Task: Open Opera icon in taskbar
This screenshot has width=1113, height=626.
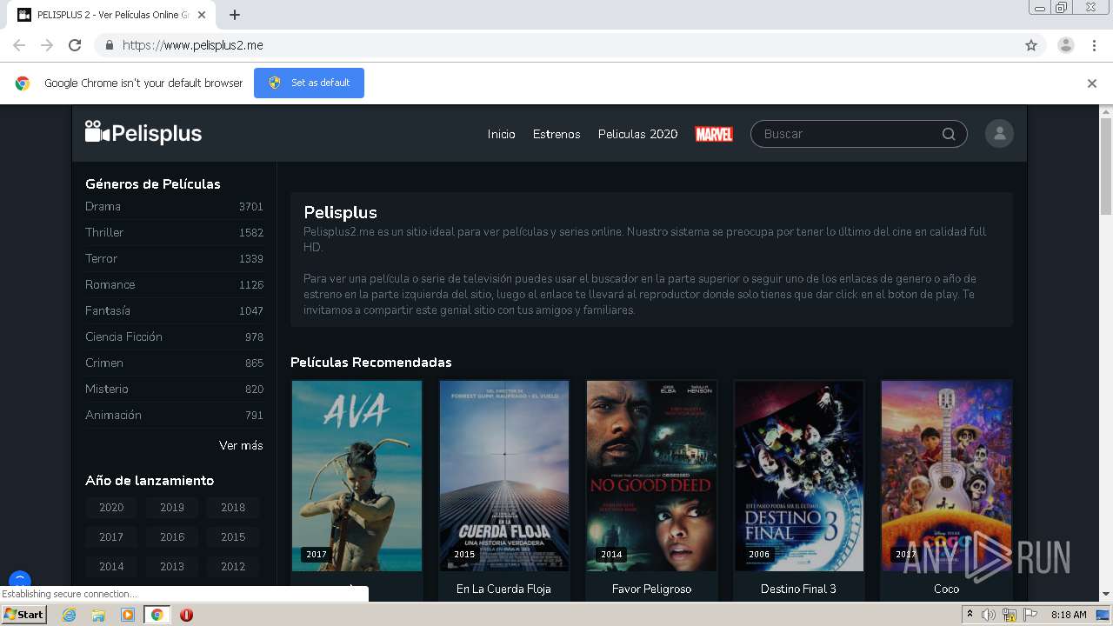Action: 186,615
